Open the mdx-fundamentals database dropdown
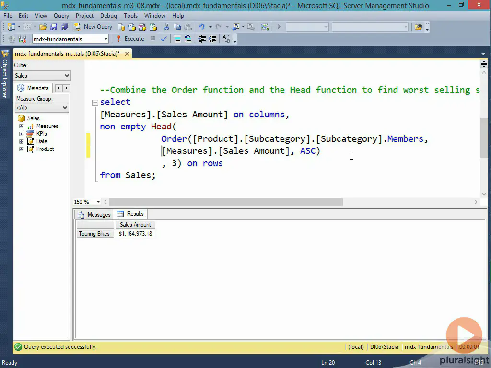Image resolution: width=491 pixels, height=368 pixels. click(x=106, y=39)
